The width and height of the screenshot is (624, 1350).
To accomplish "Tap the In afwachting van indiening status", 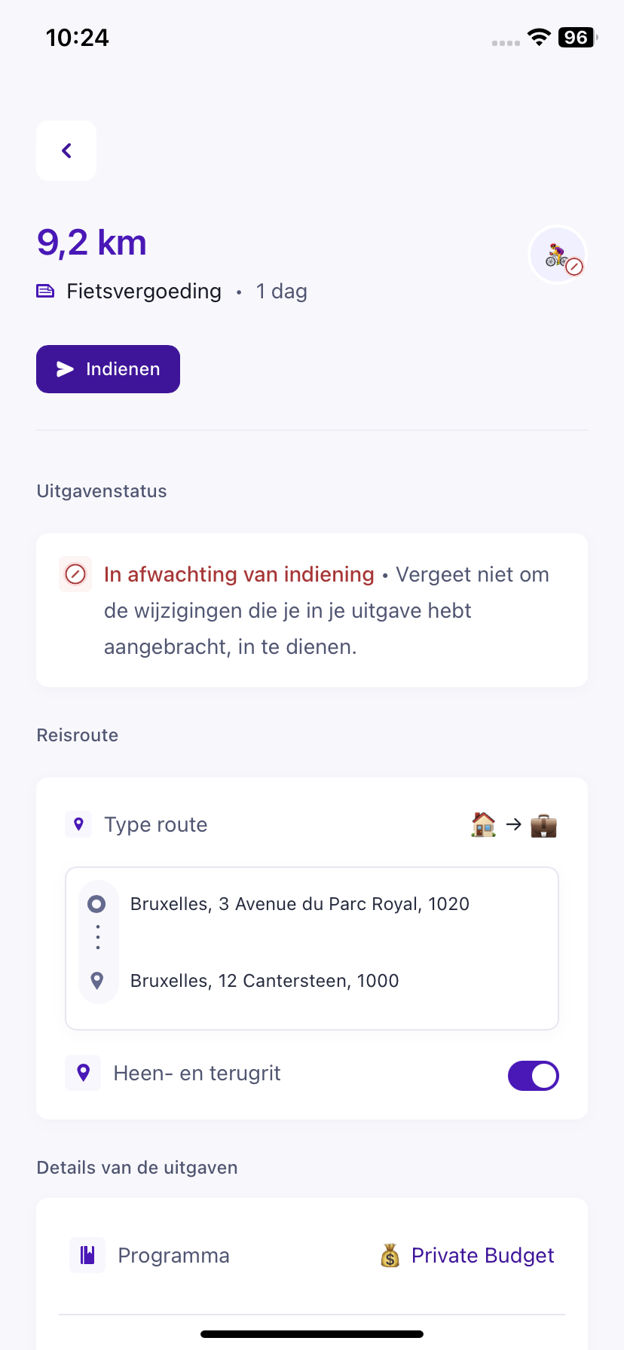I will [x=239, y=575].
